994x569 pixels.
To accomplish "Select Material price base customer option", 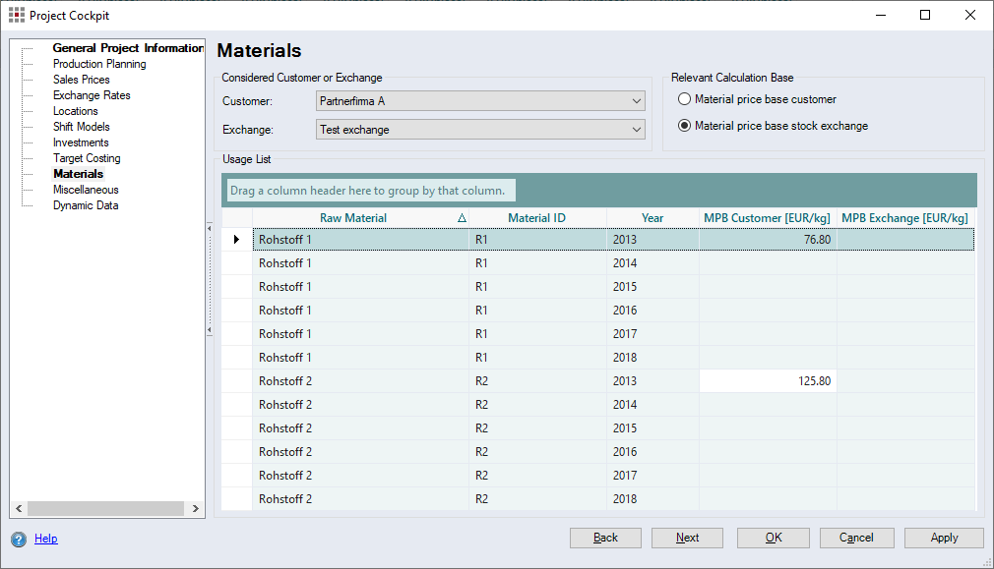I will click(684, 99).
